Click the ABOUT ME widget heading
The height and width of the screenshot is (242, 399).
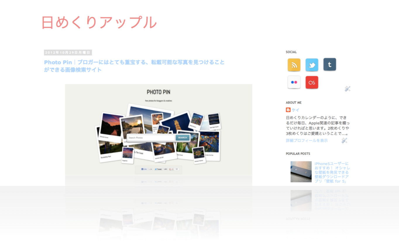[x=293, y=103]
